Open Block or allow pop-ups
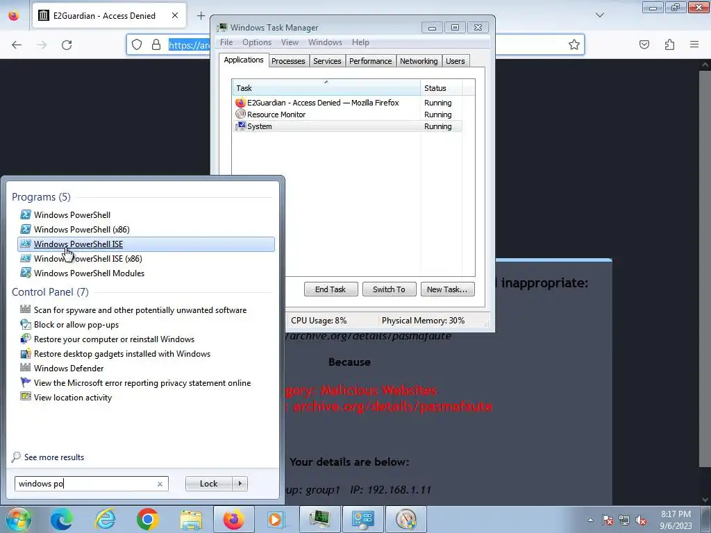Viewport: 711px width, 533px height. click(76, 325)
